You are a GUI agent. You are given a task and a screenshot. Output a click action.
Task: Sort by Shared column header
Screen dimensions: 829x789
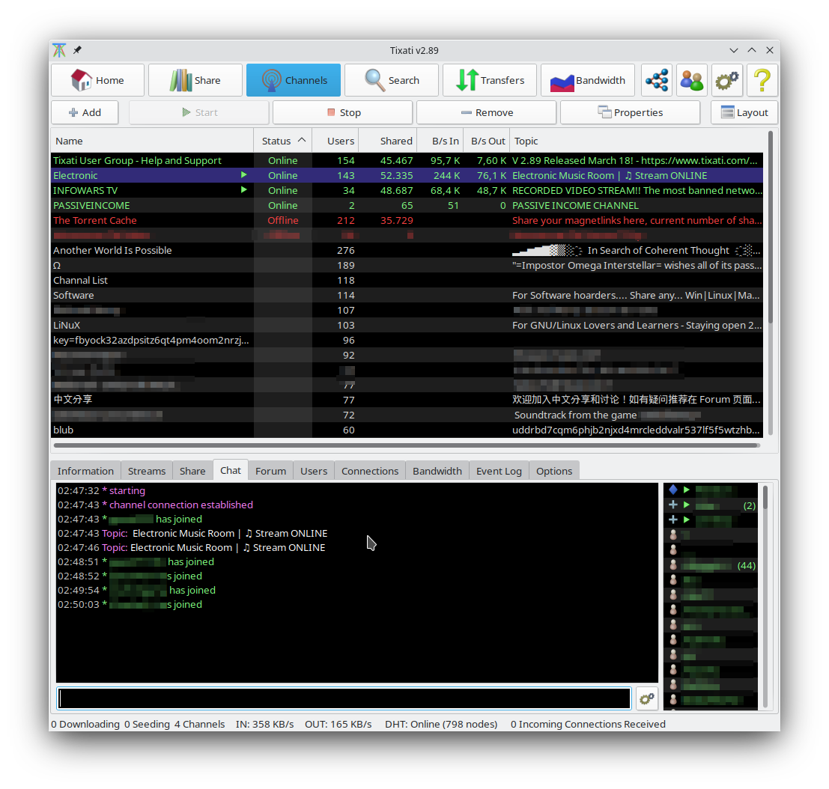[388, 141]
